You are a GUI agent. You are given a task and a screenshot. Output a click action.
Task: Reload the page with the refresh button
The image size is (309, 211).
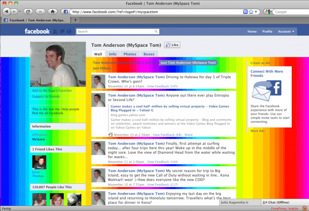tap(28, 11)
